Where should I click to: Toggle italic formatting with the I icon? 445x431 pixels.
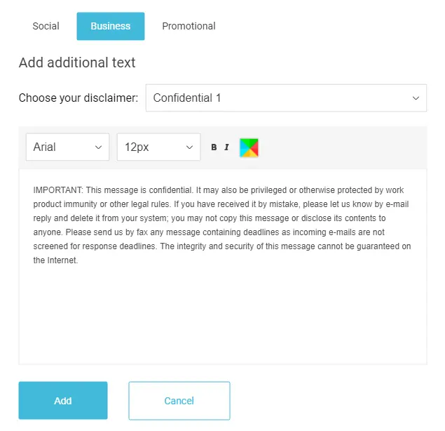(226, 147)
